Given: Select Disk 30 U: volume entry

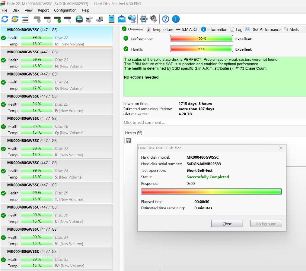Looking at the screenshot, I should pos(57,214).
